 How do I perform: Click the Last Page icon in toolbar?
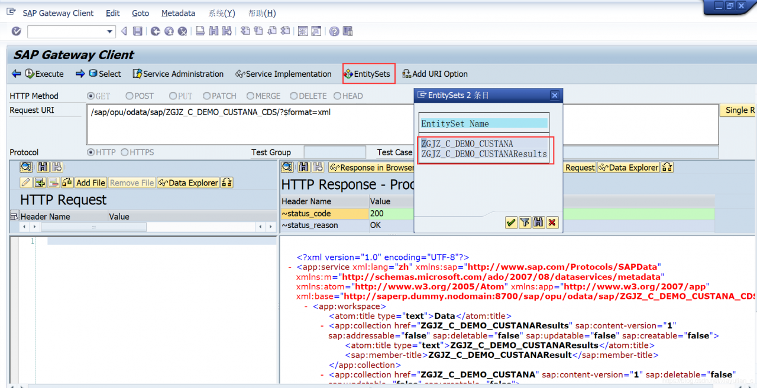(286, 31)
